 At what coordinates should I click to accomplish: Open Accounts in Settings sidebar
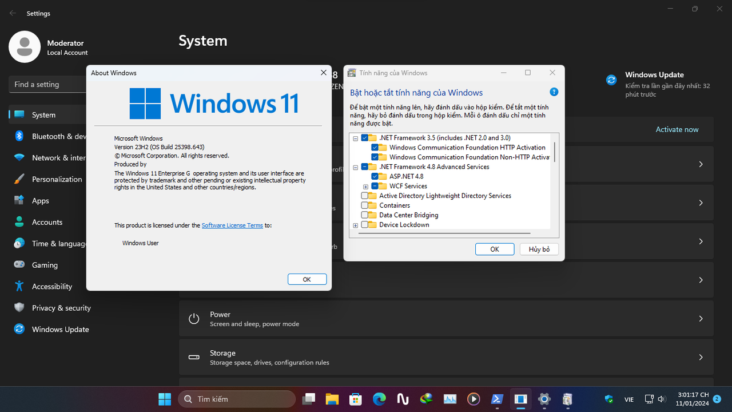49,222
